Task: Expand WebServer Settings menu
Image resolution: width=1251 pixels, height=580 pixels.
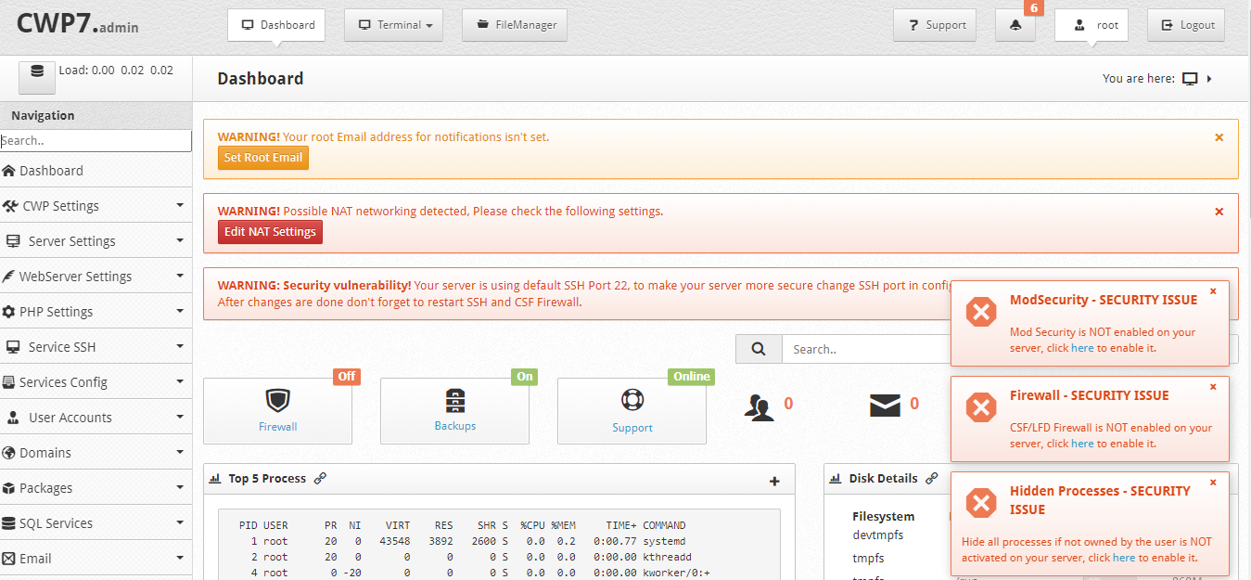Action: coord(96,277)
